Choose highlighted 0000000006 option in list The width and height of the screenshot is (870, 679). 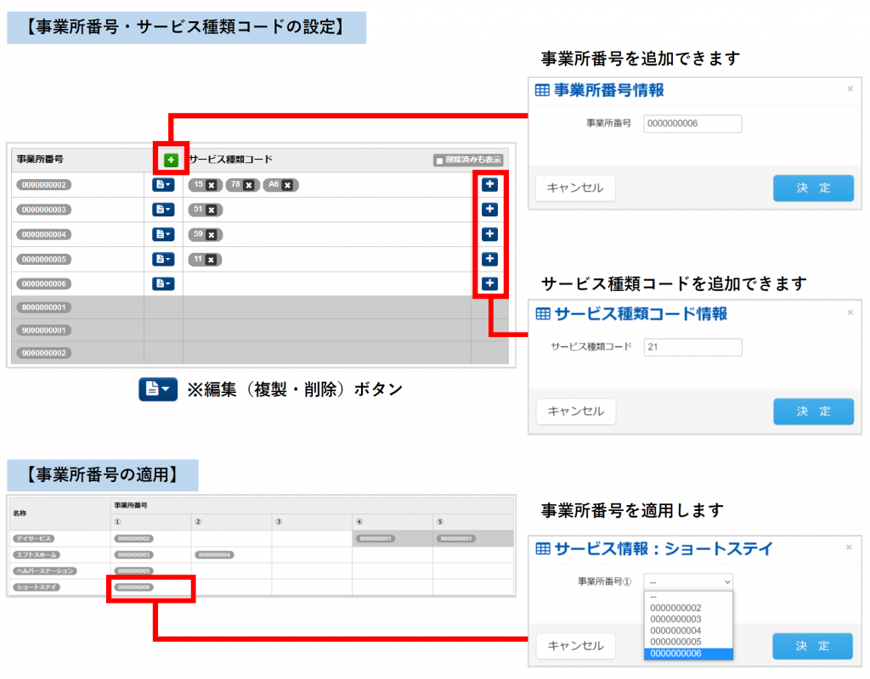pyautogui.click(x=675, y=654)
